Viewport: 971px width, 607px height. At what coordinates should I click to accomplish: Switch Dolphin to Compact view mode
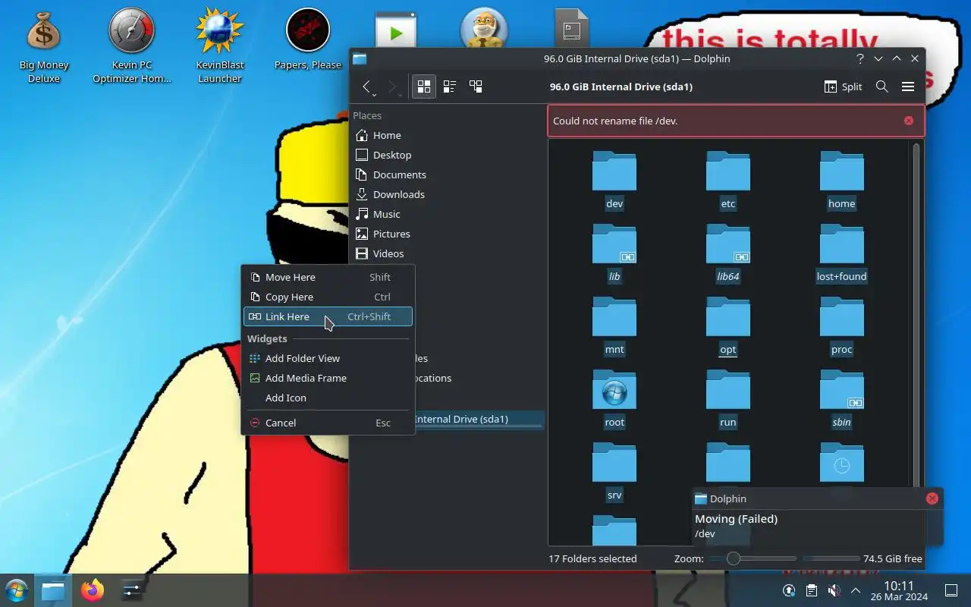pos(450,86)
